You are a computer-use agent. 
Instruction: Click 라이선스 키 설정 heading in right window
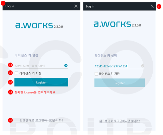point(106,56)
